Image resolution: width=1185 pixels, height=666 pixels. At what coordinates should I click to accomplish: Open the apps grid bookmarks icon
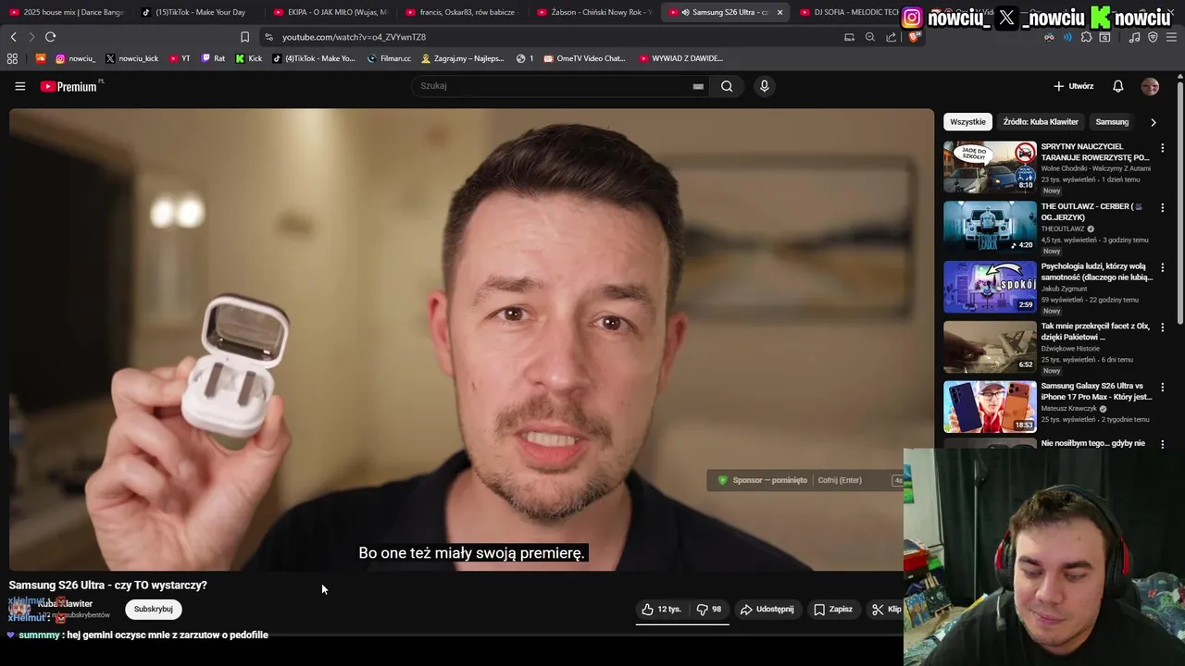[x=12, y=58]
